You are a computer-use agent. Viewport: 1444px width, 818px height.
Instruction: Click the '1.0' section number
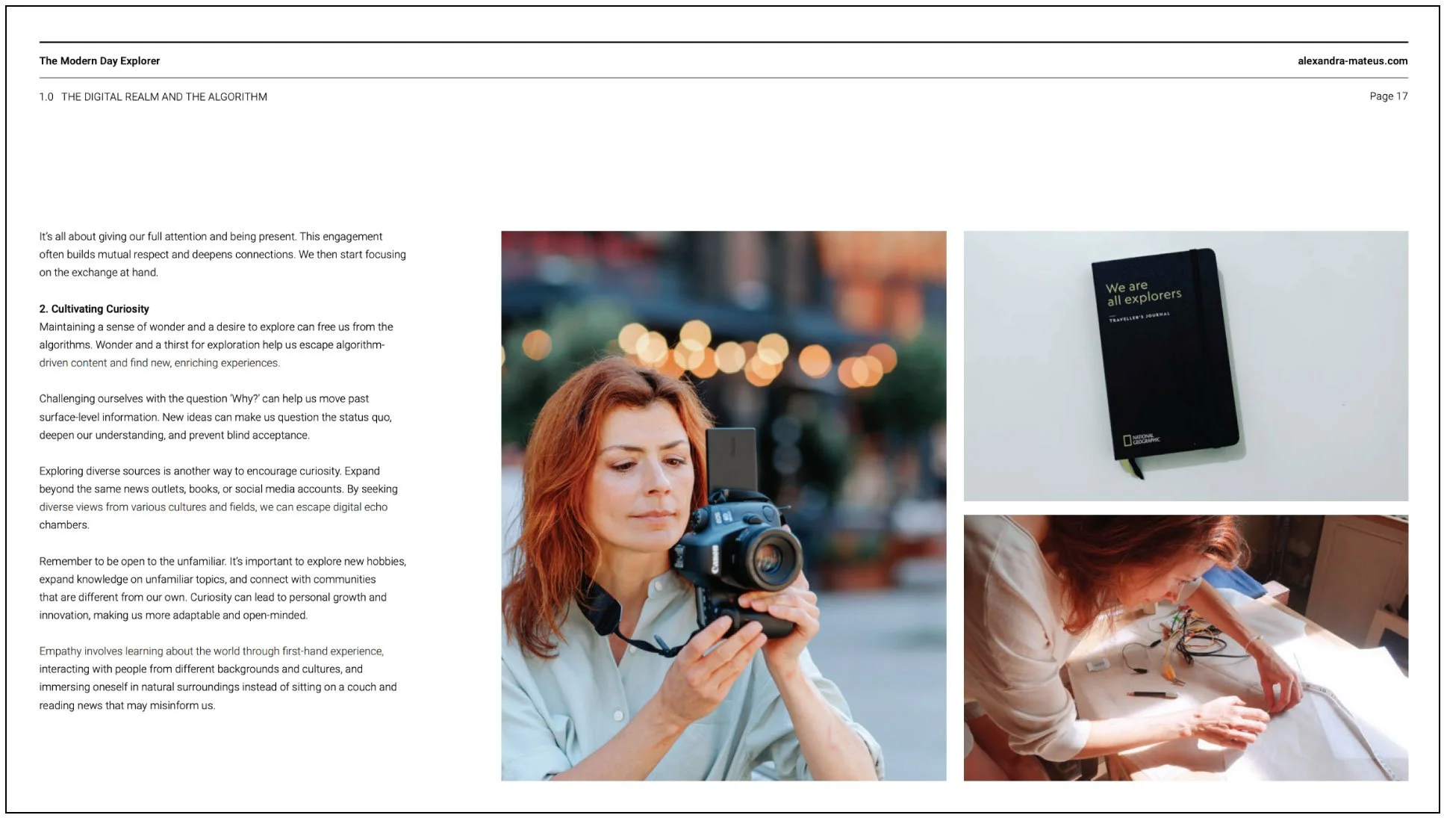(x=46, y=97)
